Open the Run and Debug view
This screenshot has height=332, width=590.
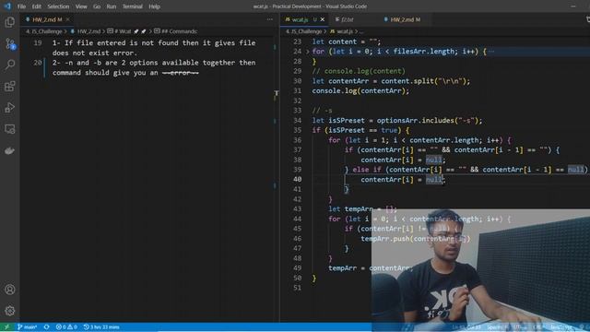click(x=10, y=108)
